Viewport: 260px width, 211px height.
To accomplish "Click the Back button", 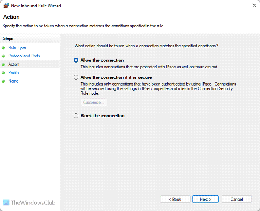I will click(x=175, y=199).
